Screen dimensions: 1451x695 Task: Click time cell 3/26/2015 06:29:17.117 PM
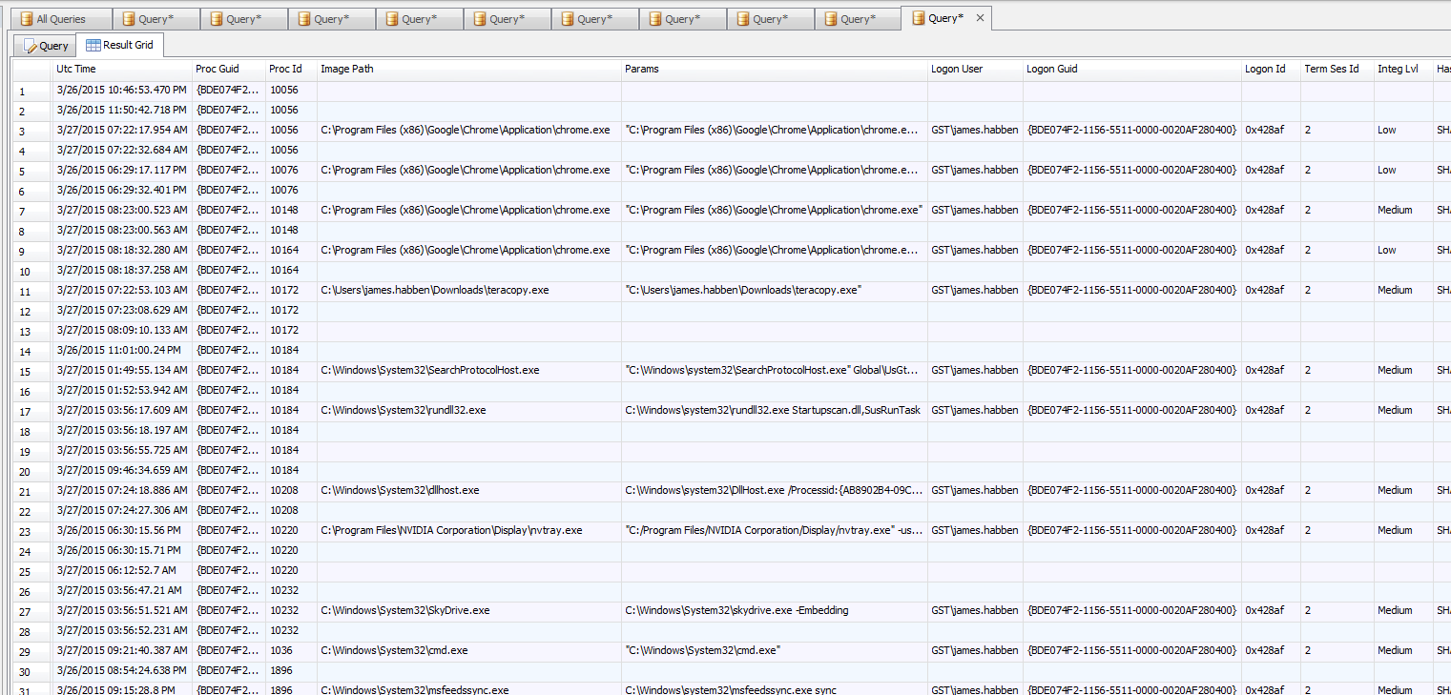[122, 170]
